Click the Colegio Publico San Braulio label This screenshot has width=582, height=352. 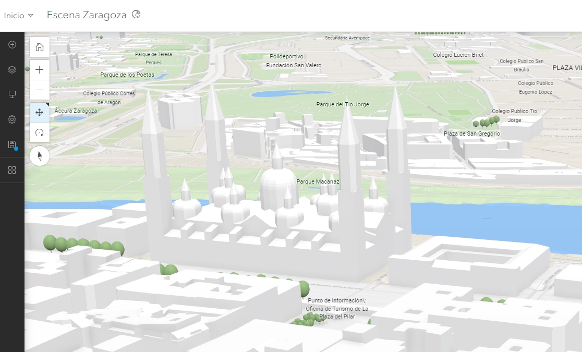click(522, 65)
